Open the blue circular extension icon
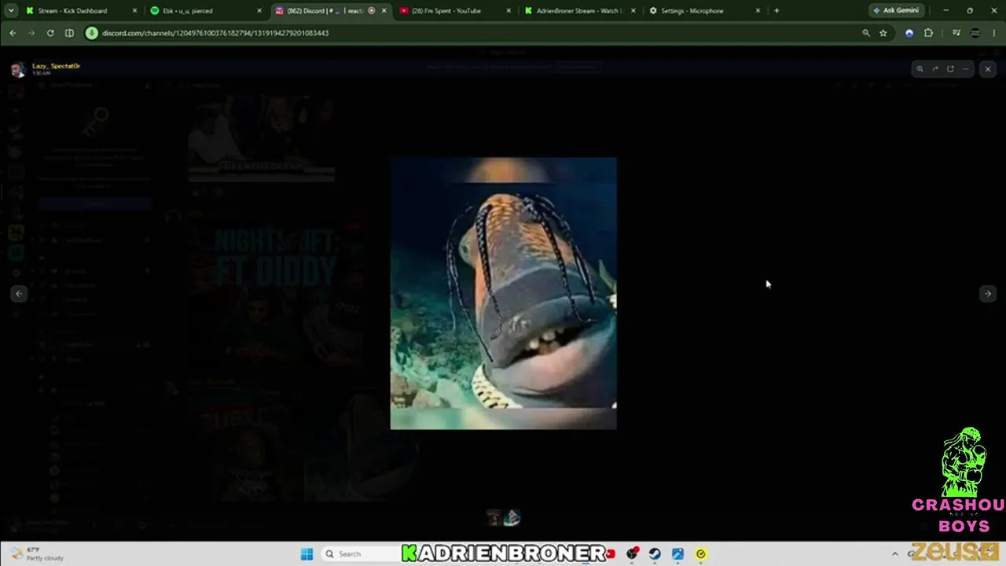Image resolution: width=1006 pixels, height=566 pixels. [x=909, y=33]
